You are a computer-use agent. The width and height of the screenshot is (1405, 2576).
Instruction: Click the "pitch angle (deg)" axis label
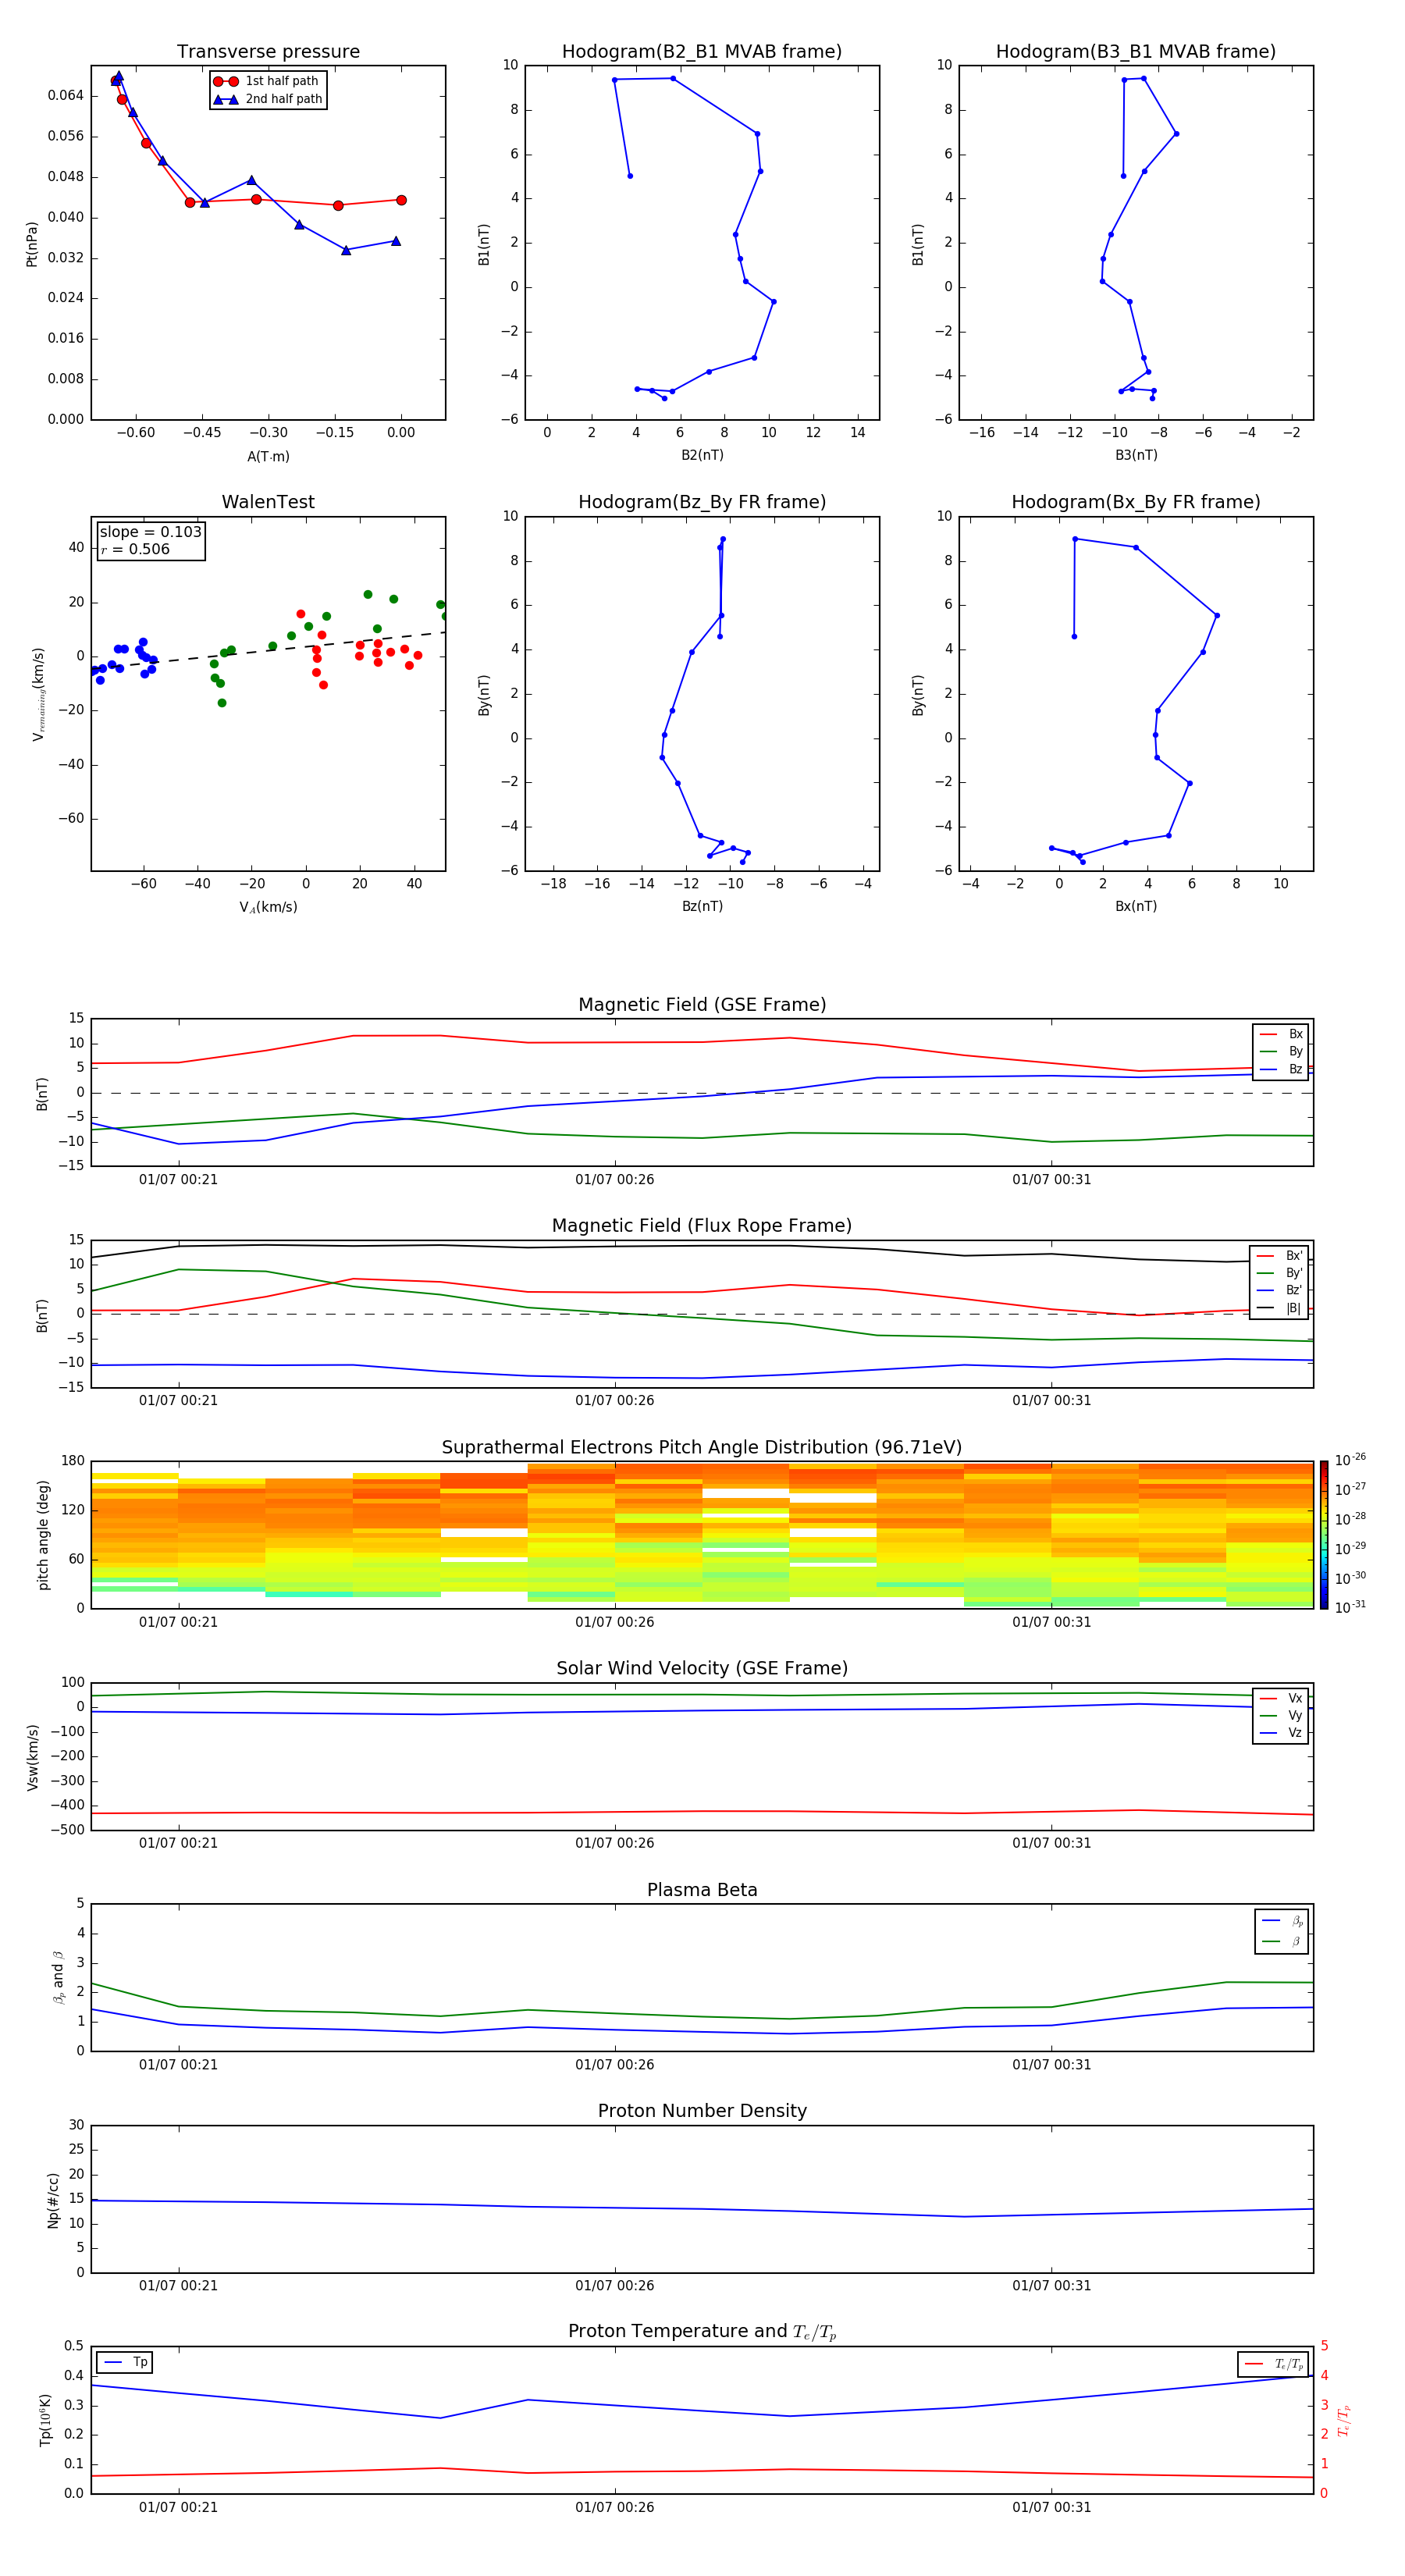click(x=43, y=1535)
